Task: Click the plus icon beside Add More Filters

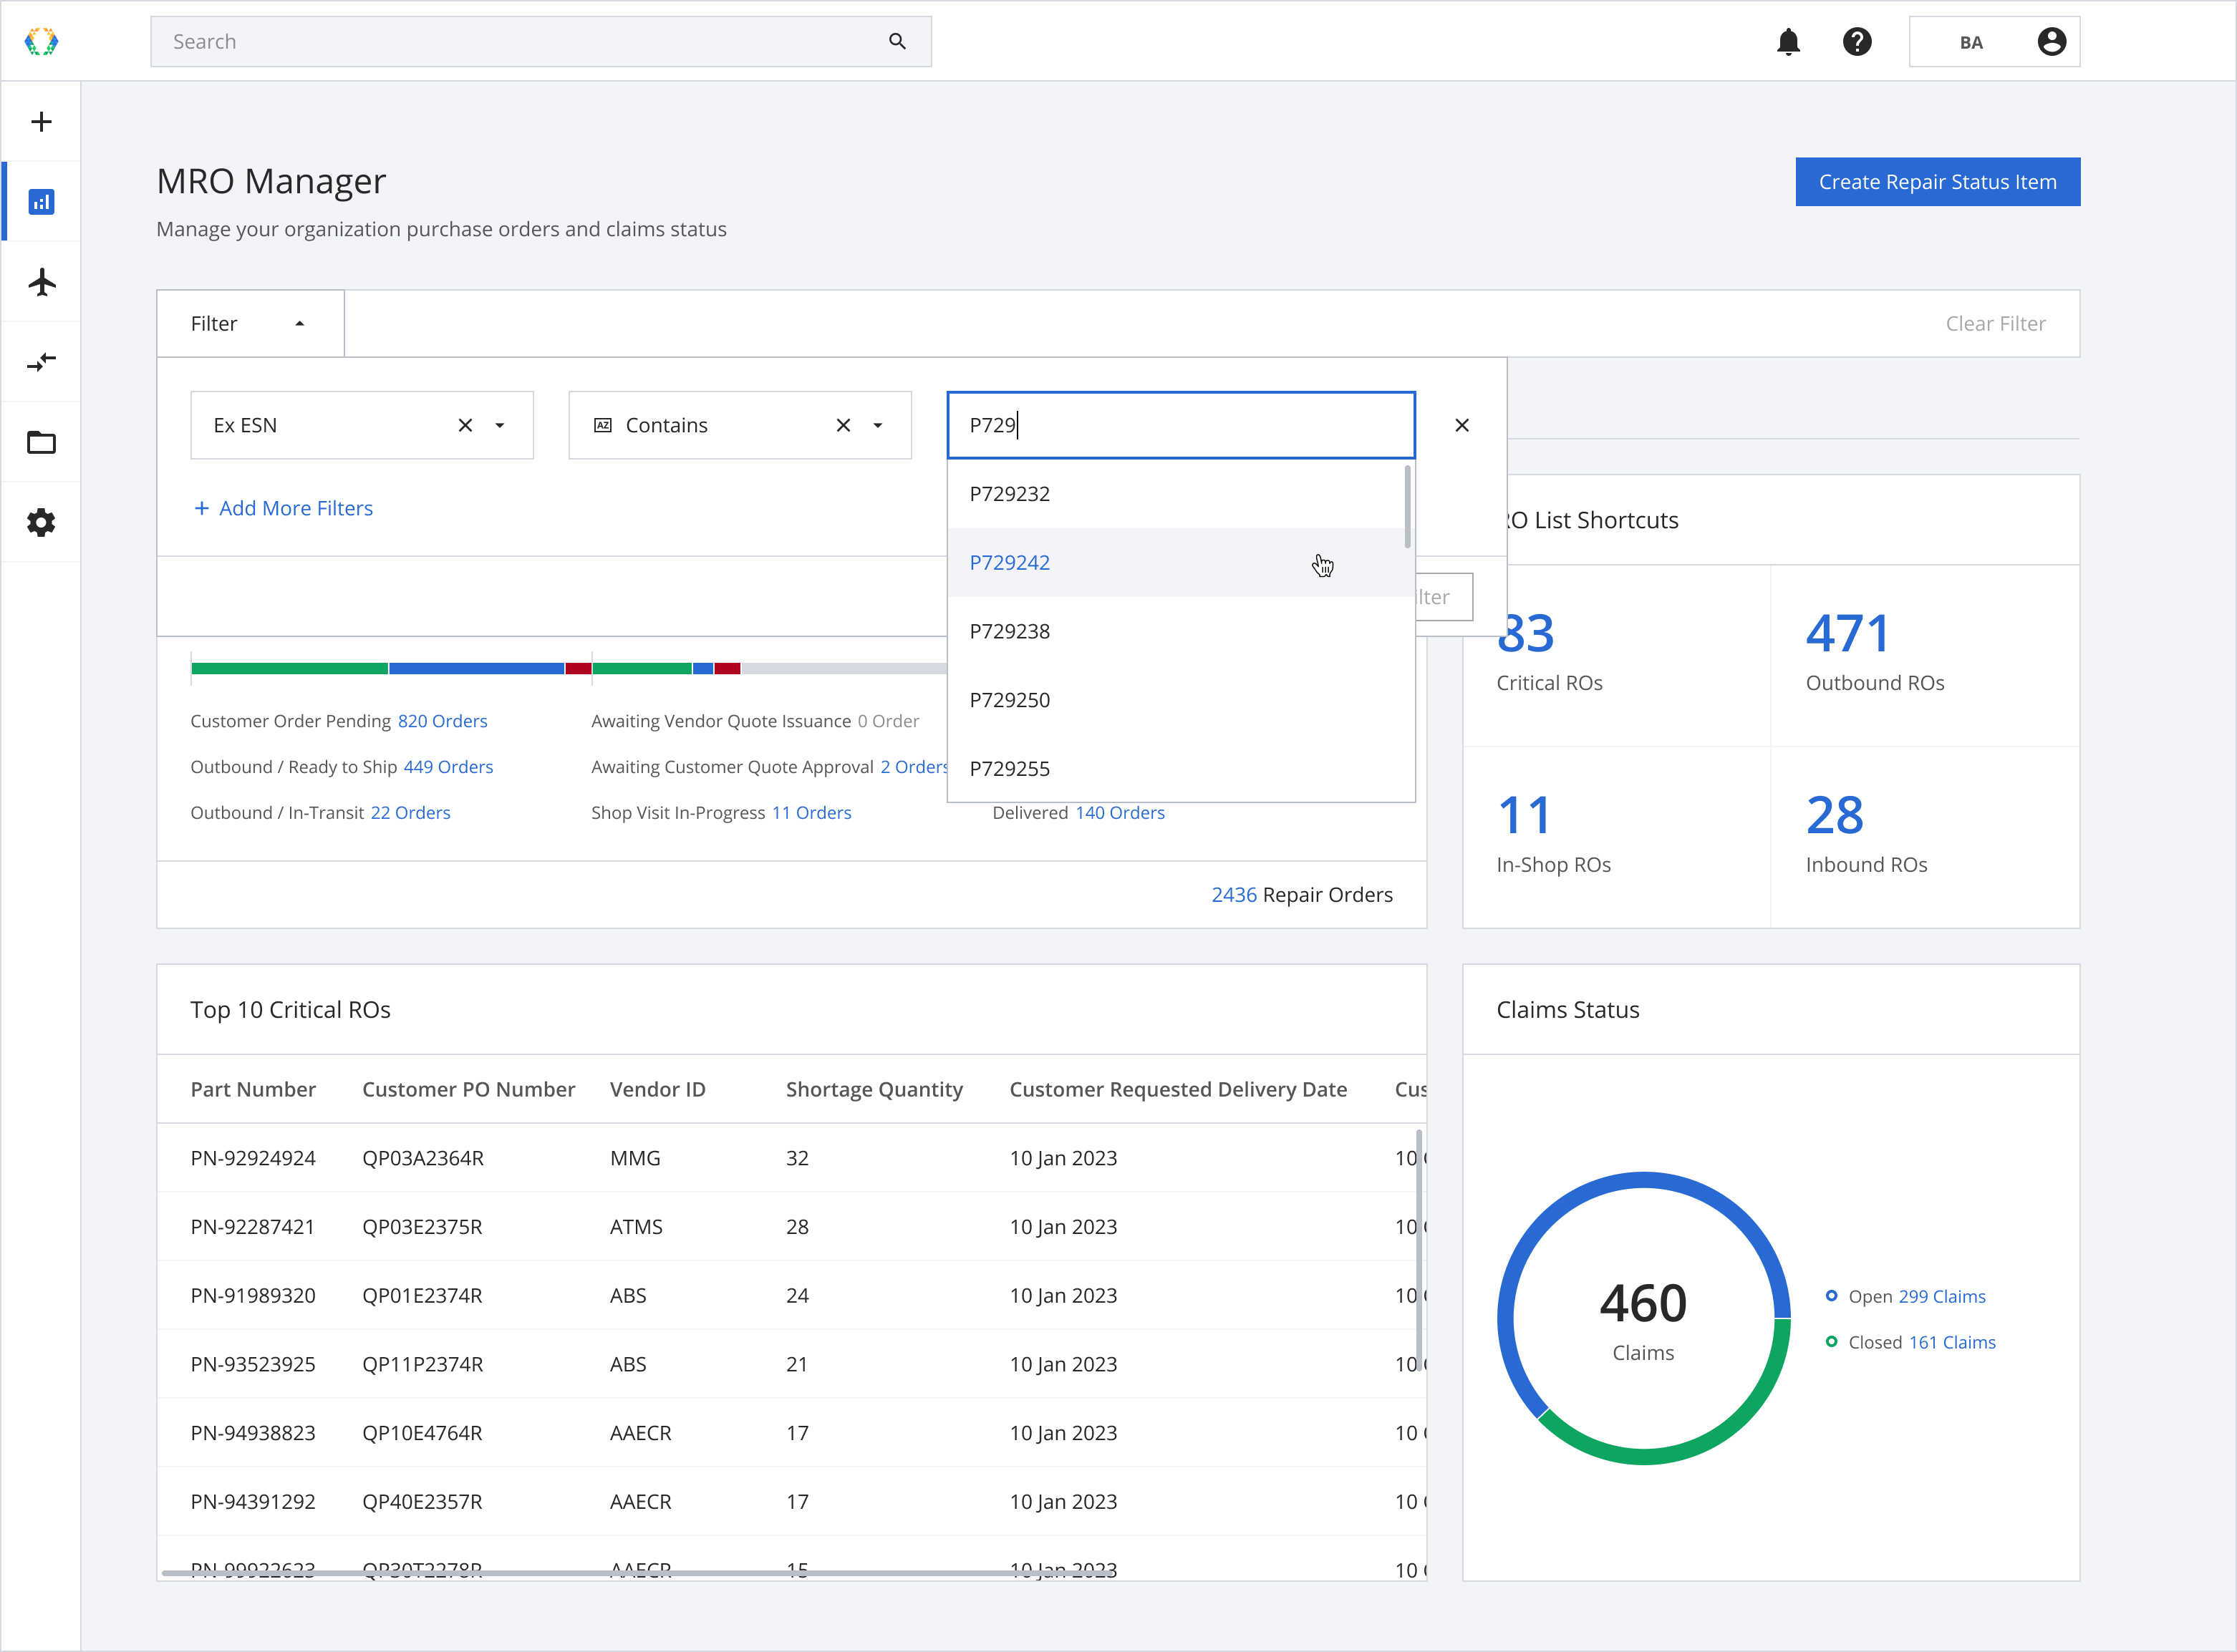Action: pyautogui.click(x=202, y=508)
